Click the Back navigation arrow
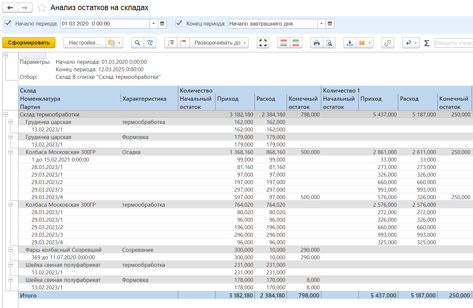473x308 pixels. 10,8
